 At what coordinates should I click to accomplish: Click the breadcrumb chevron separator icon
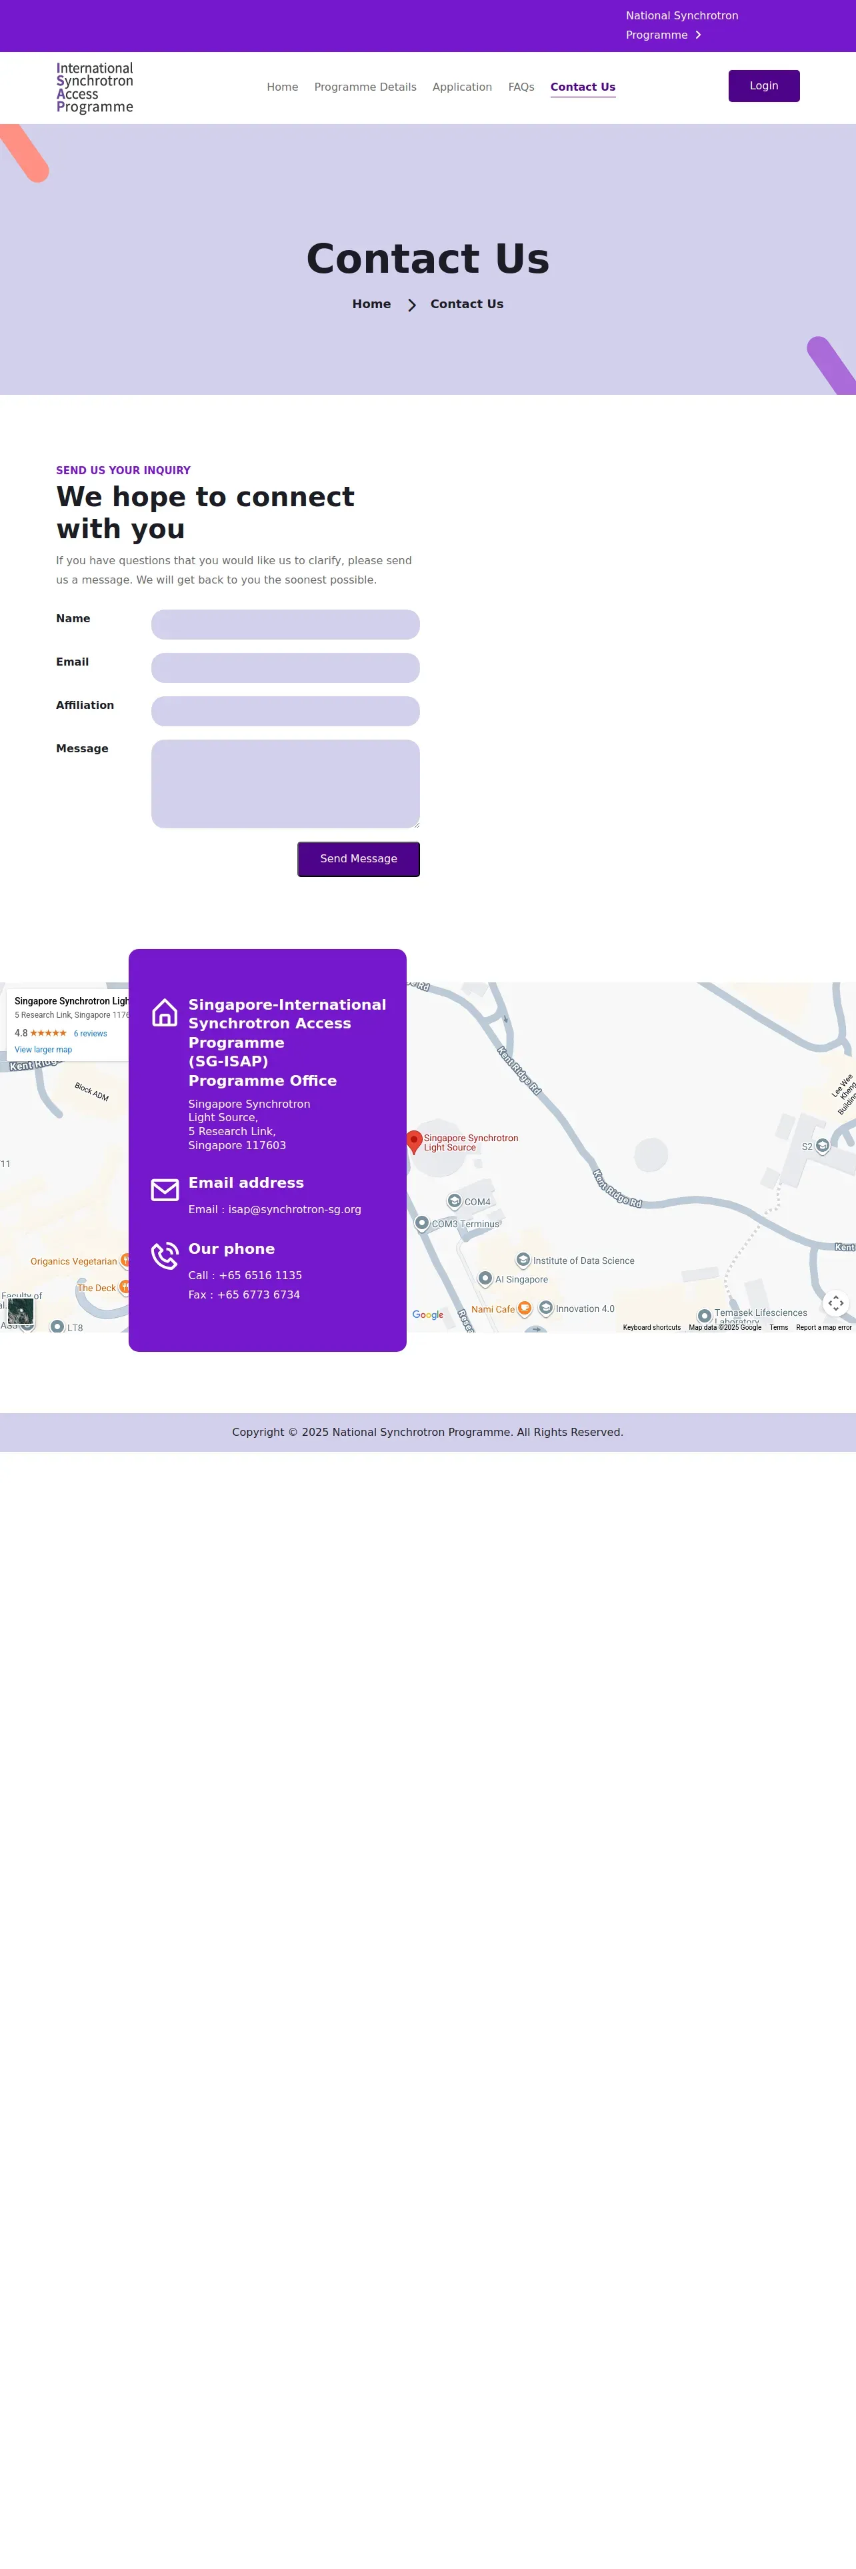[411, 305]
